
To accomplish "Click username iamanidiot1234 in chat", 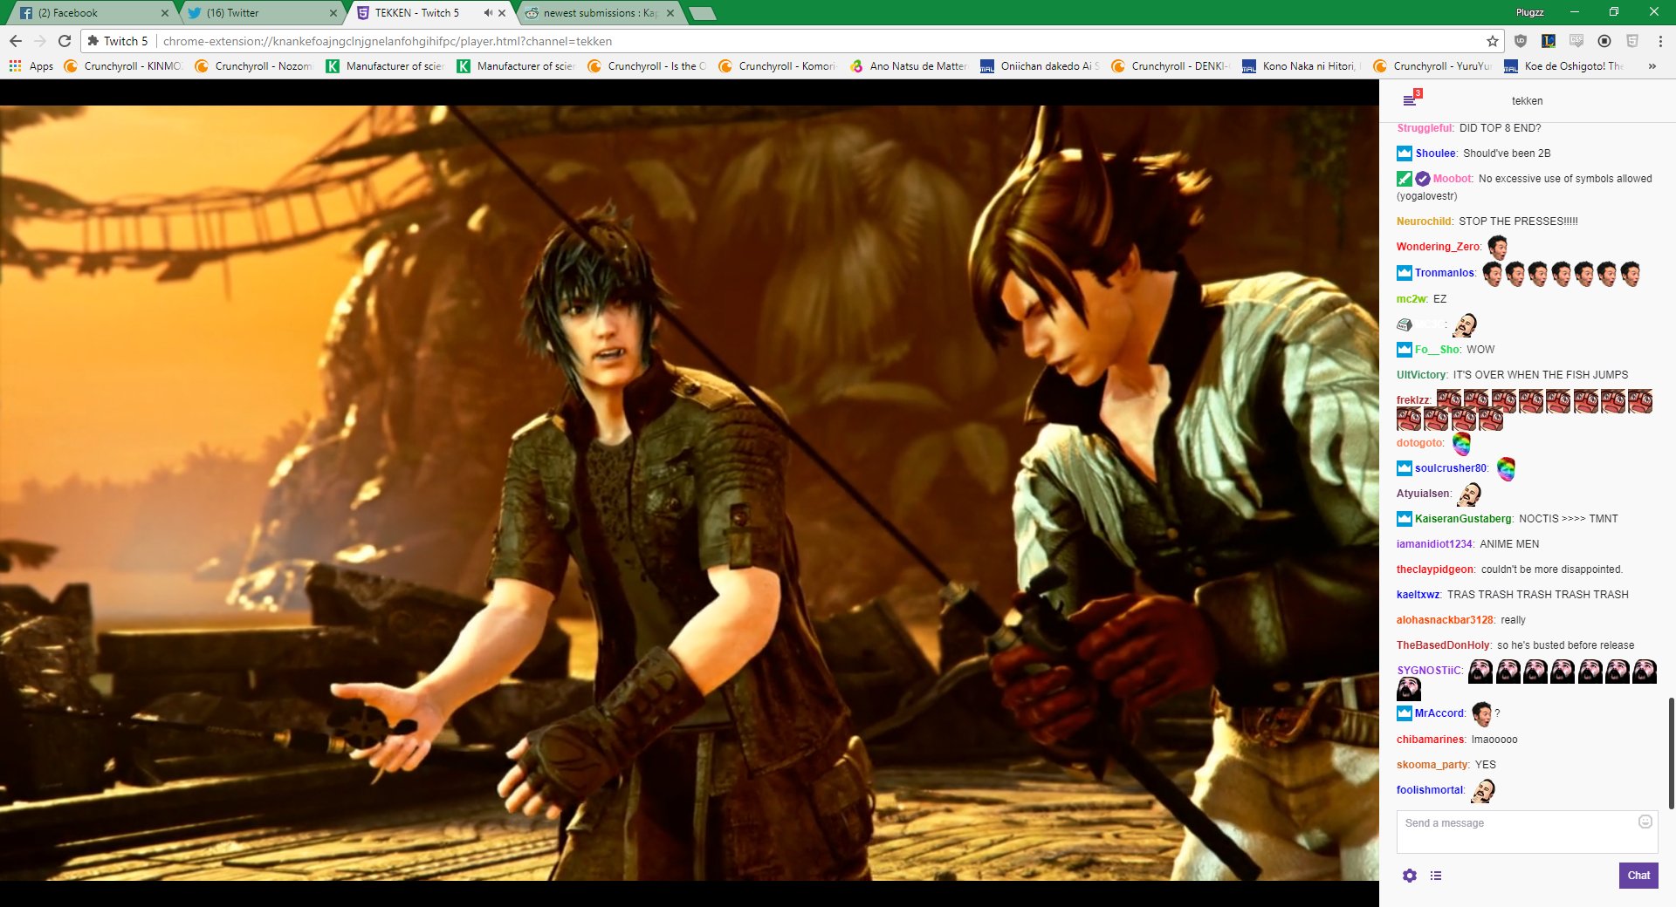I will [x=1434, y=544].
